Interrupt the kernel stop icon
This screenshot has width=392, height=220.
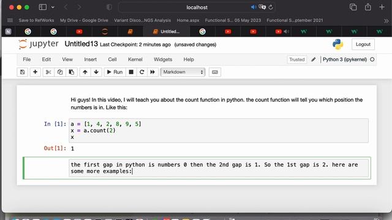[x=131, y=72]
